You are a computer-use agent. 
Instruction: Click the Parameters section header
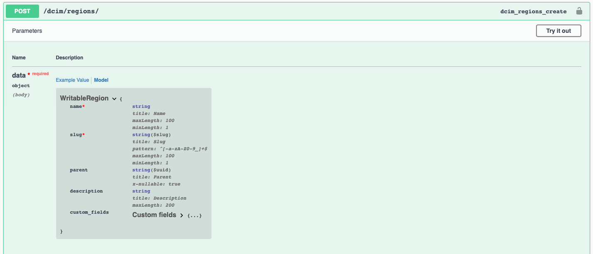tap(27, 30)
